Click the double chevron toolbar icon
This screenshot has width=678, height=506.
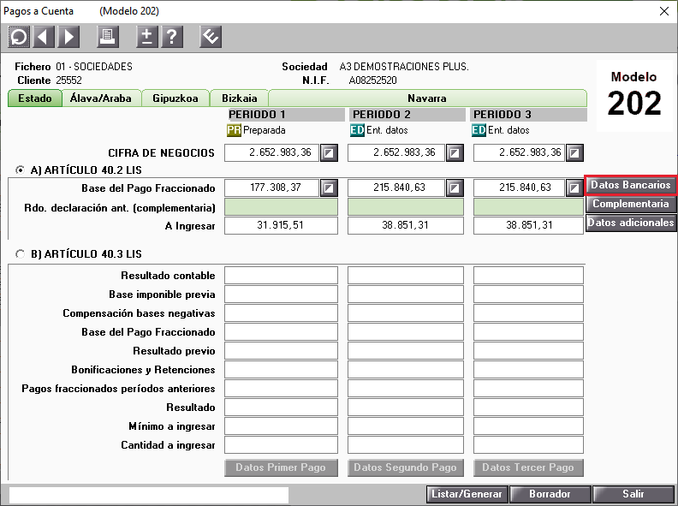coord(211,37)
